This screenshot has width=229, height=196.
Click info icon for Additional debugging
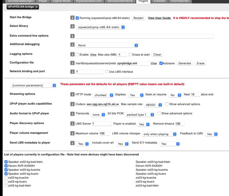pyautogui.click(x=72, y=45)
